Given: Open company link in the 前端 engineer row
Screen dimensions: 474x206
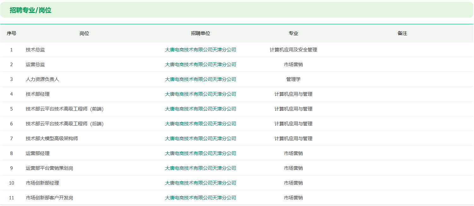Looking at the screenshot, I should (x=201, y=109).
